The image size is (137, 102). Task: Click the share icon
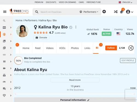click(131, 48)
